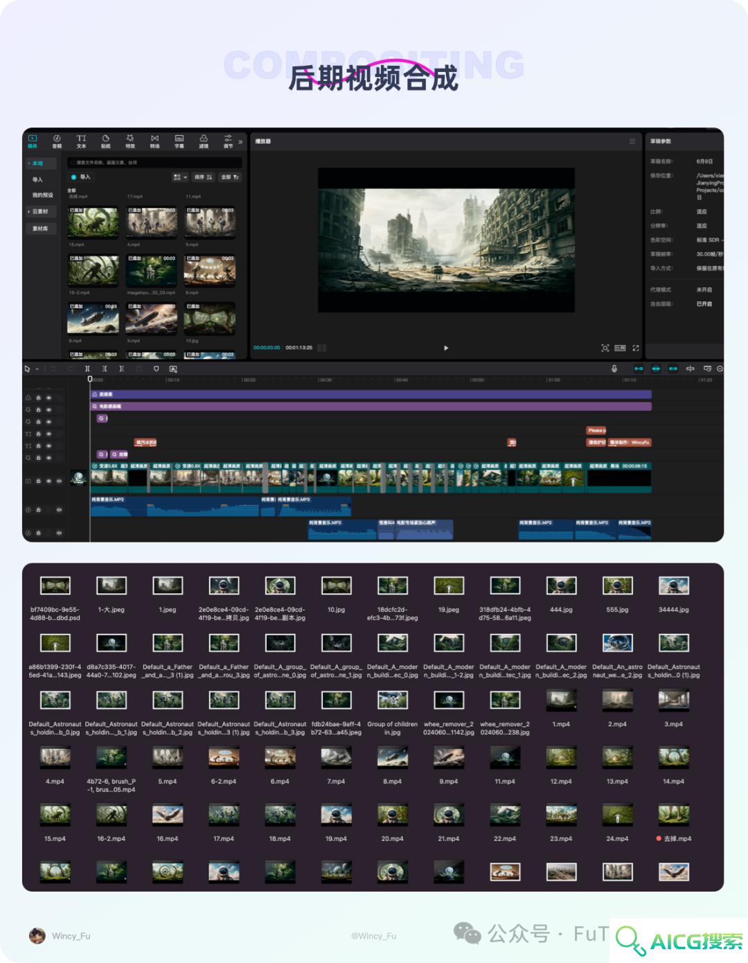Switch to the 文本 (text) tab
The height and width of the screenshot is (963, 748).
pos(81,141)
